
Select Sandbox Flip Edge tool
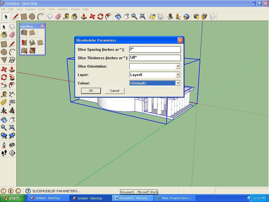[x=32, y=50]
